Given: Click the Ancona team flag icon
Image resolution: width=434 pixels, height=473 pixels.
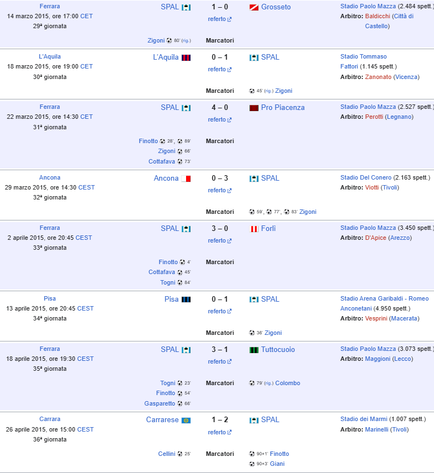Looking at the screenshot, I should pos(186,178).
